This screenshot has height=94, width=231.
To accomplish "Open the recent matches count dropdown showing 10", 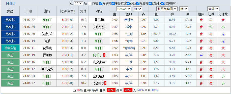I will tap(78, 3).
